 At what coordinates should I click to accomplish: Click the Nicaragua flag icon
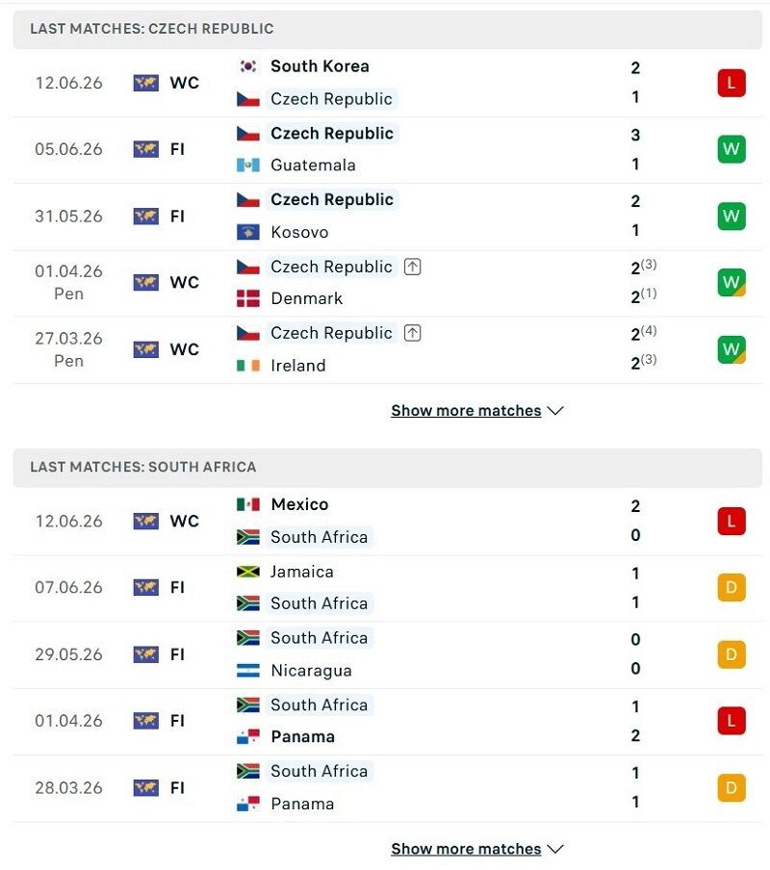(x=248, y=671)
